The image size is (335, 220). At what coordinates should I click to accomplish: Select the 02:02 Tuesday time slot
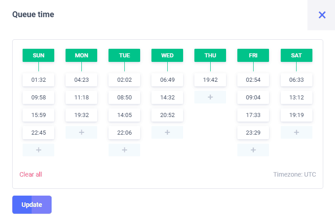point(124,80)
